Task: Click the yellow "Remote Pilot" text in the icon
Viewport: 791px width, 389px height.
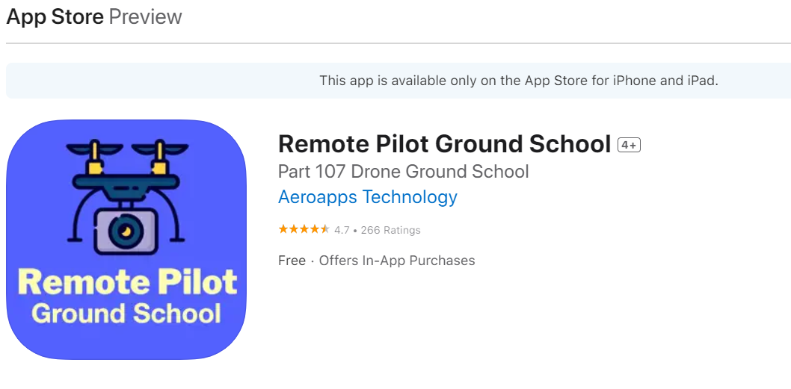Action: (x=126, y=282)
